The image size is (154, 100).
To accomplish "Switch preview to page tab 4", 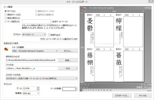I will pyautogui.click(x=88, y=90).
